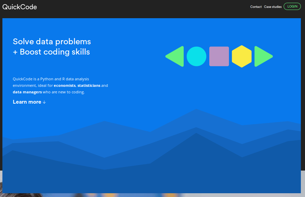The width and height of the screenshot is (305, 197).
Task: Select the purple square shape
Action: click(219, 56)
